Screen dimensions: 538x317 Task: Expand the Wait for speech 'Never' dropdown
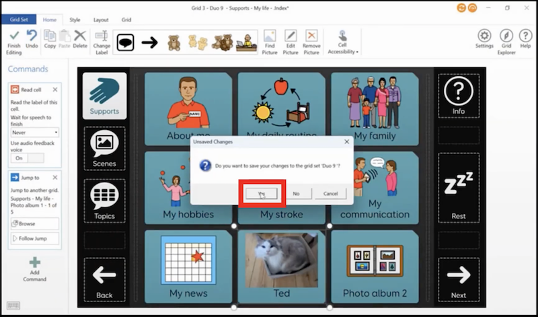point(35,133)
